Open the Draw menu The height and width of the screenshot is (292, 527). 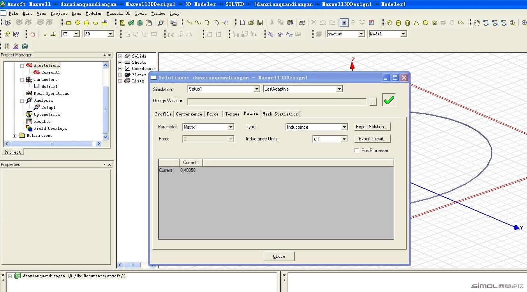click(76, 13)
